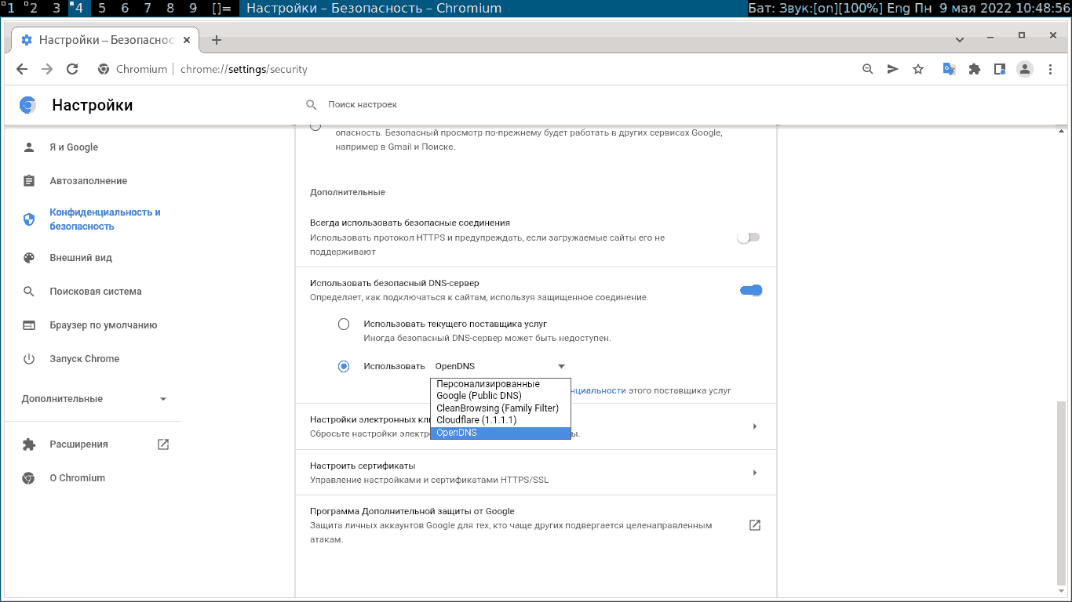Click 'Программа Дополнительной защиты от Google' text
Screen dimensions: 1072x602
point(412,511)
